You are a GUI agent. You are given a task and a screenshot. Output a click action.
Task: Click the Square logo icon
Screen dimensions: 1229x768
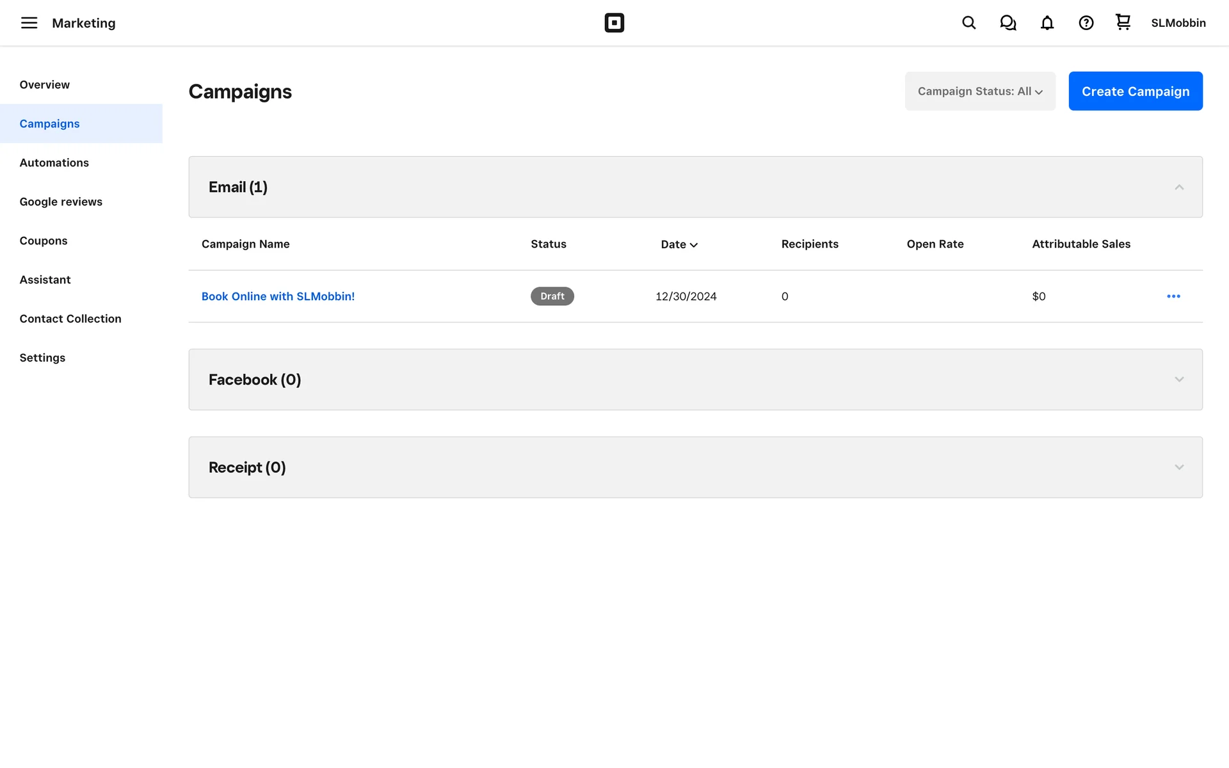pyautogui.click(x=614, y=23)
